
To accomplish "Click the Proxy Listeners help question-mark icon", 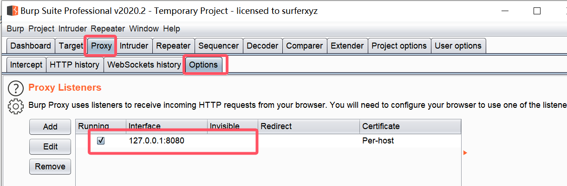I will 16,88.
